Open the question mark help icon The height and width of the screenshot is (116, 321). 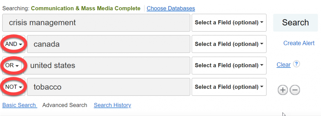(x=297, y=64)
